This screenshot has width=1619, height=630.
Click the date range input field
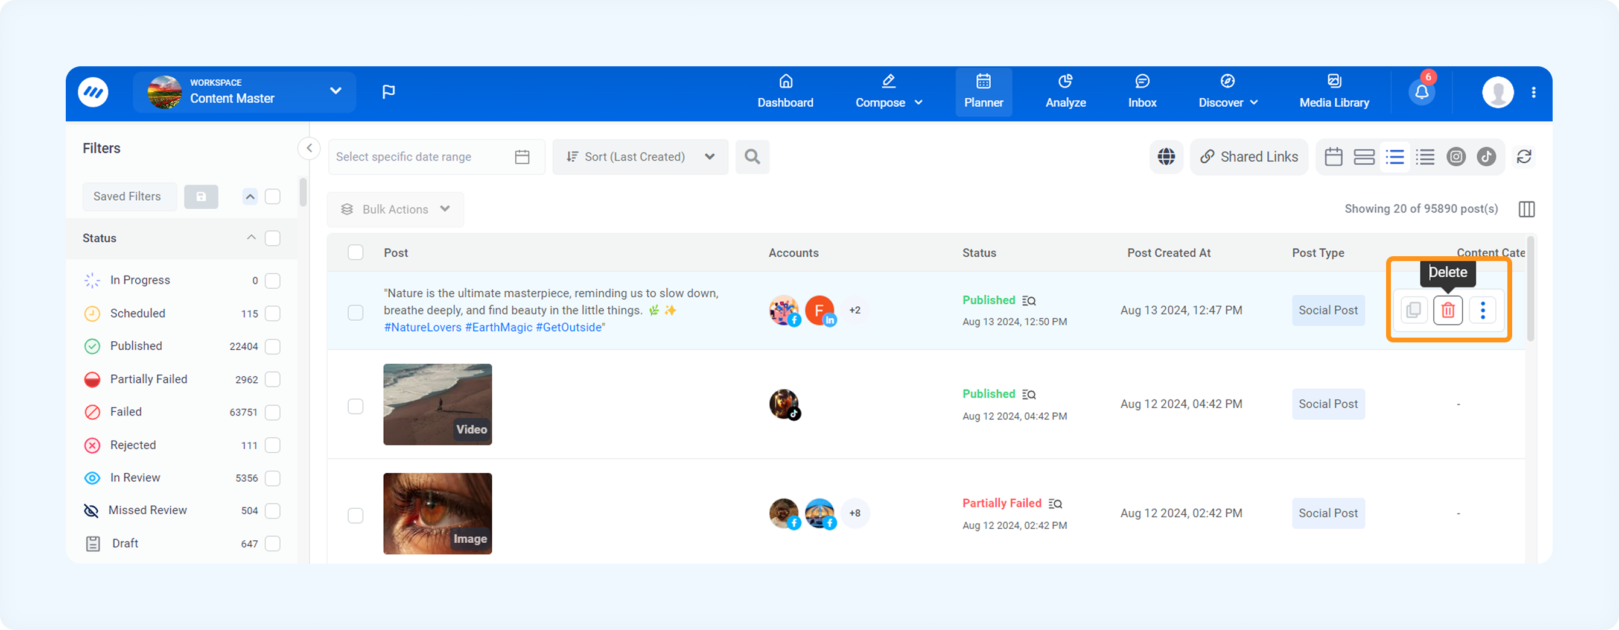coord(436,157)
